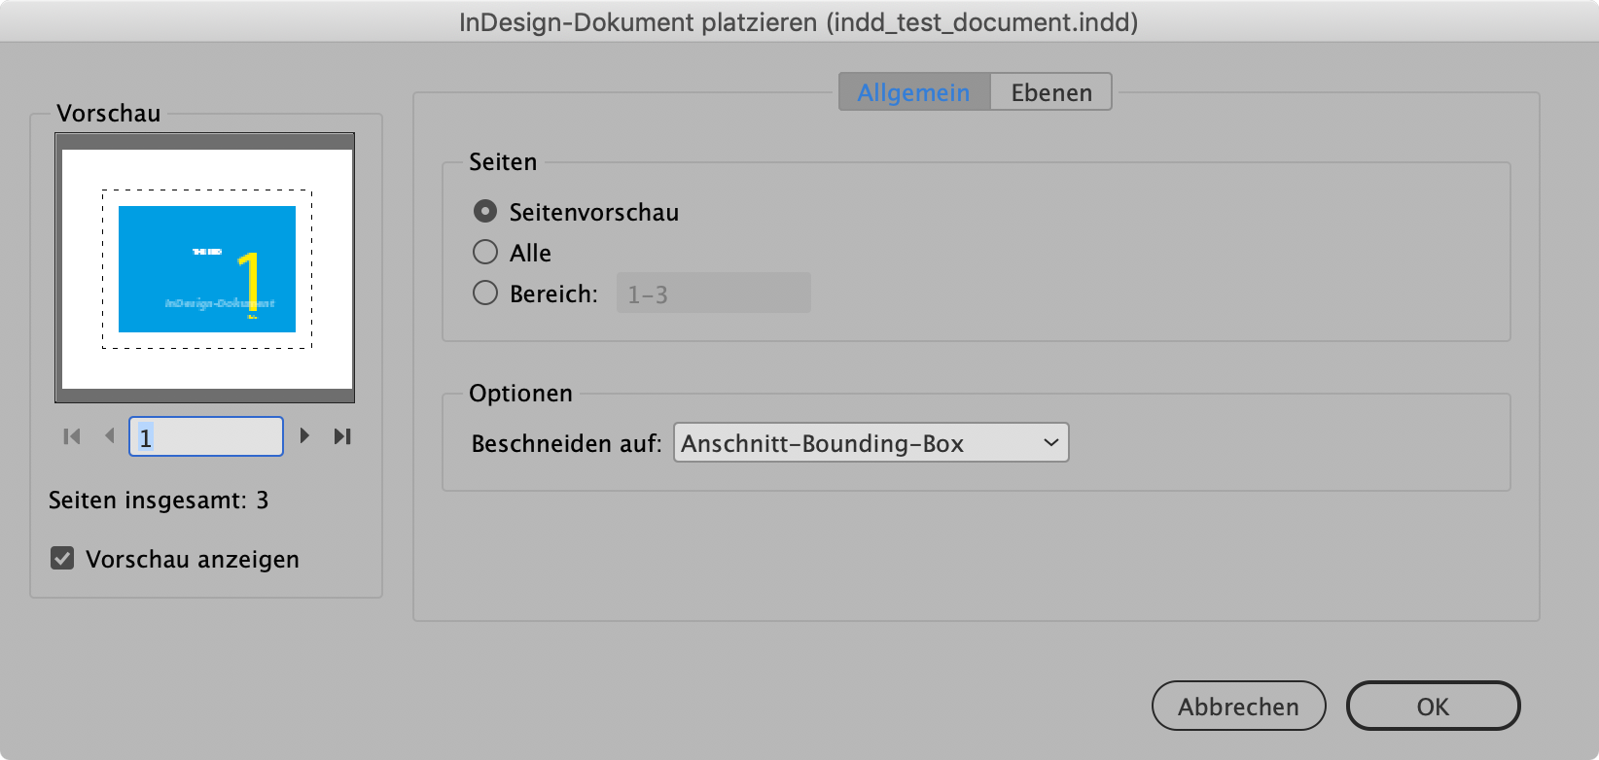Image resolution: width=1599 pixels, height=760 pixels.
Task: Jump to the last page navigation icon
Action: pyautogui.click(x=342, y=436)
